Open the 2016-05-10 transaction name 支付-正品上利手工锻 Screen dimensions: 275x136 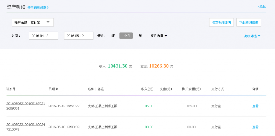tap(104, 127)
